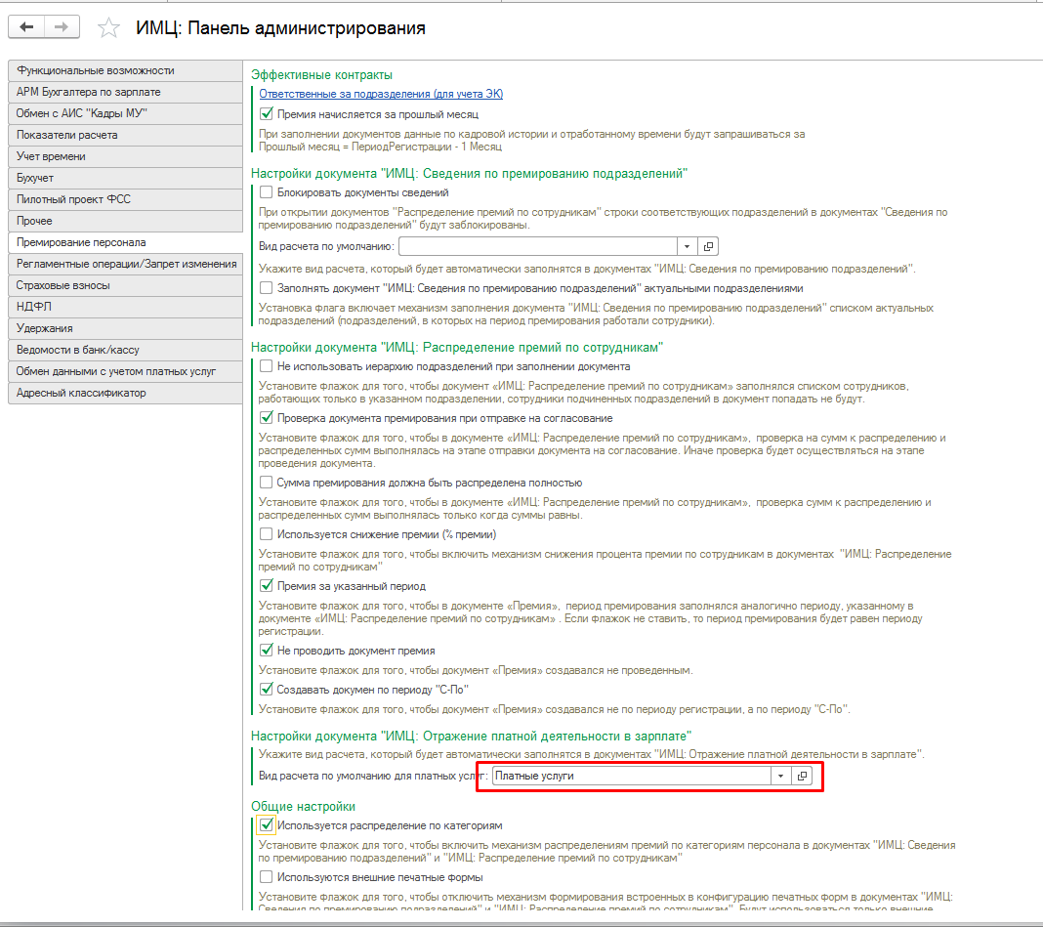Expand "Вид расчета по умолчанию" dropdown arrow
The image size is (1043, 927).
[x=687, y=246]
